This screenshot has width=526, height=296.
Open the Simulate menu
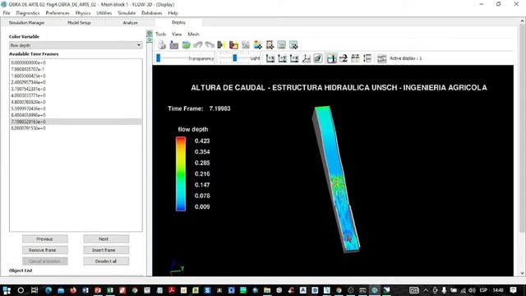[x=127, y=13]
